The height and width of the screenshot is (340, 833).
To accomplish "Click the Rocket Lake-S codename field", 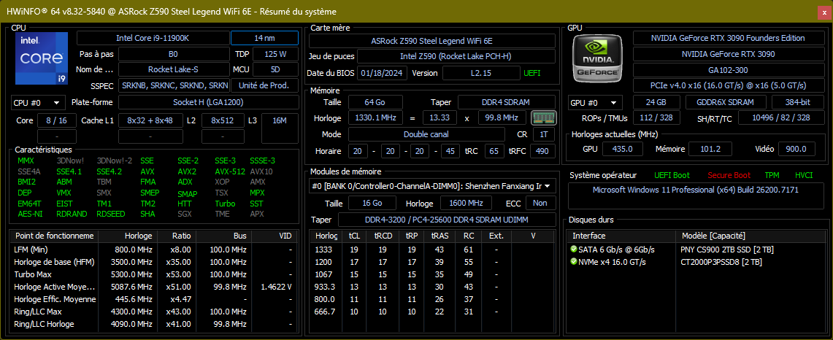I will [173, 69].
